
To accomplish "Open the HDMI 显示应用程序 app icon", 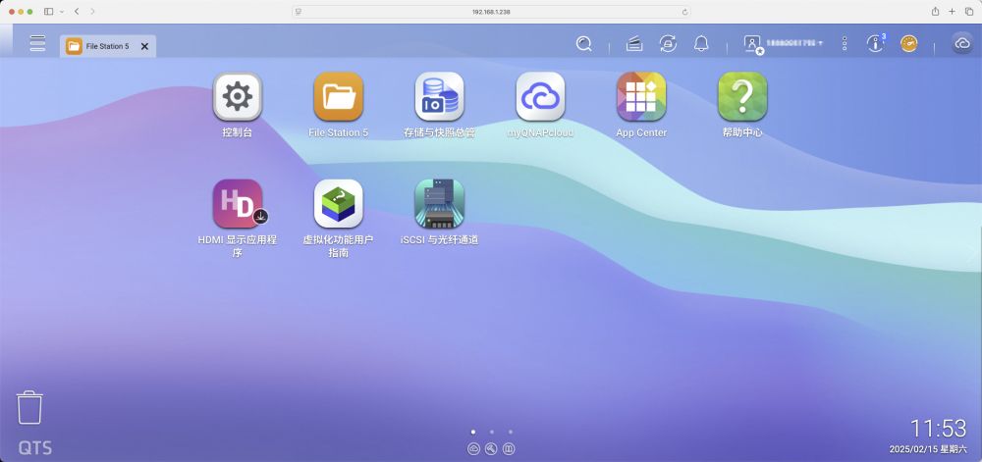I will (x=238, y=204).
